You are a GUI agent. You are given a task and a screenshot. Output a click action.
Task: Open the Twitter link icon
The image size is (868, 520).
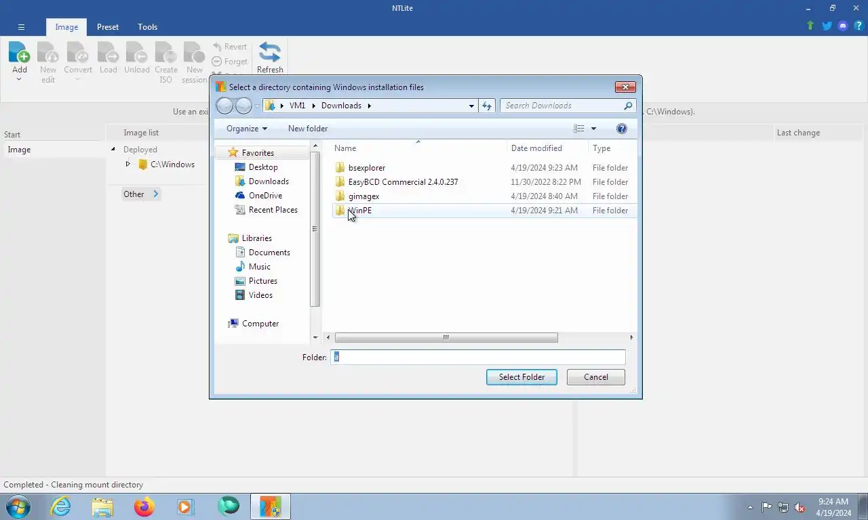pos(827,26)
